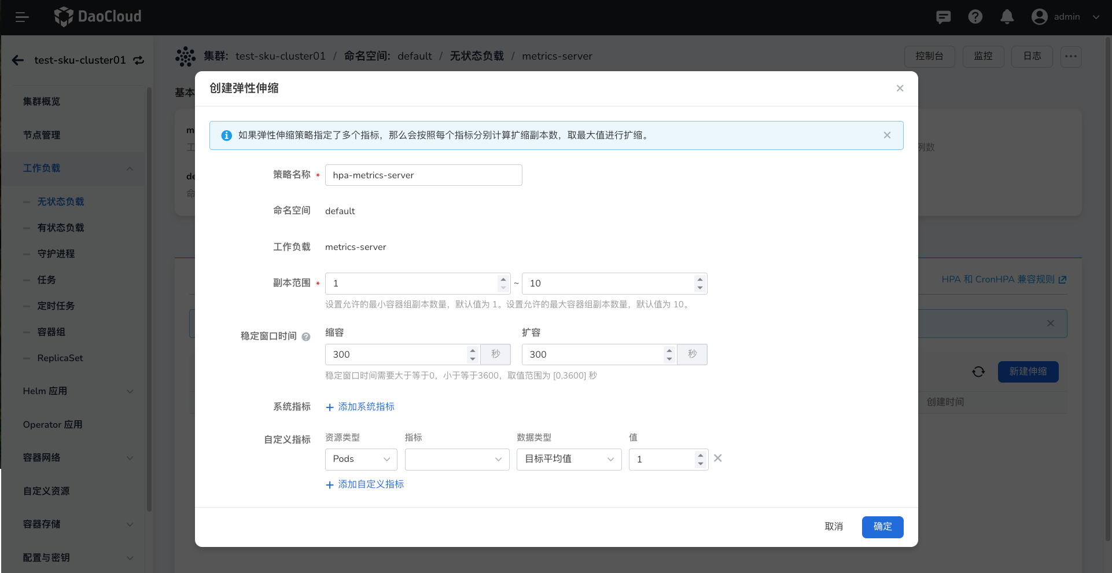1112x573 pixels.
Task: Open the help question-mark icon in top bar
Action: (975, 17)
